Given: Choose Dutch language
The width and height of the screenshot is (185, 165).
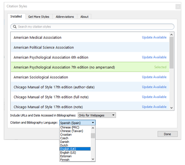Looking at the screenshot, I should (x=75, y=145).
